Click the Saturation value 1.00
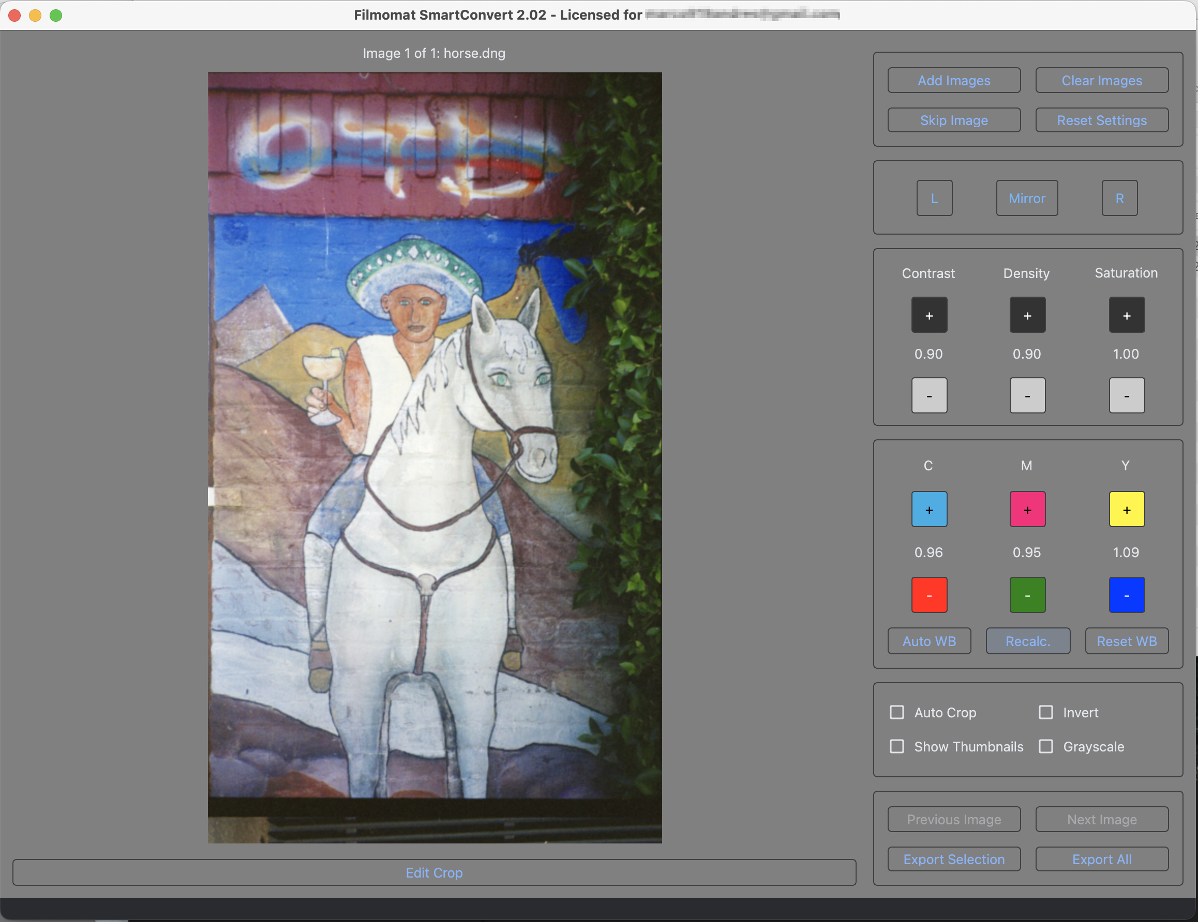Viewport: 1198px width, 922px height. point(1126,354)
